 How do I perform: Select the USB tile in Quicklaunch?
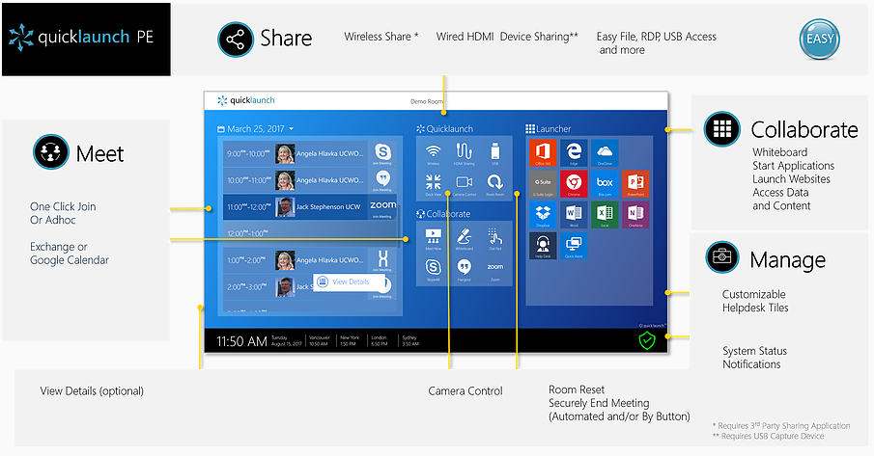tap(494, 153)
